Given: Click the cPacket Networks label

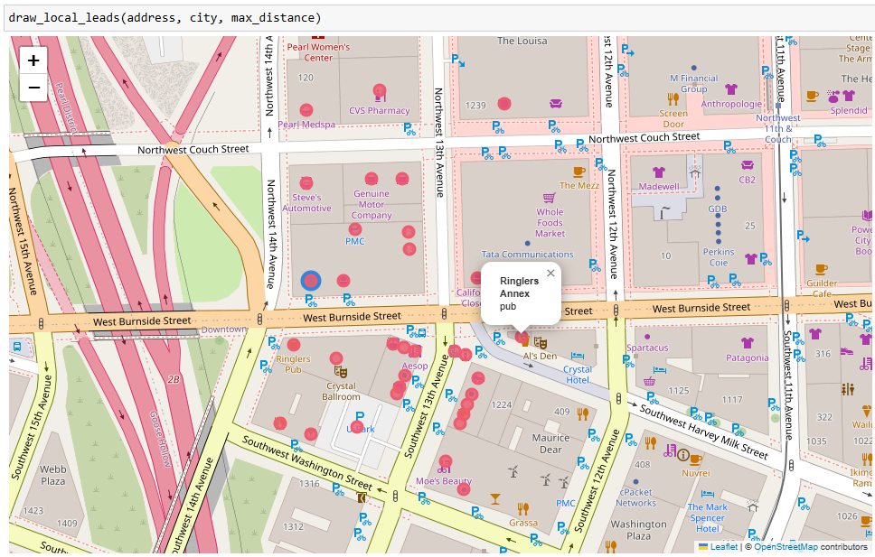Looking at the screenshot, I should tap(636, 497).
